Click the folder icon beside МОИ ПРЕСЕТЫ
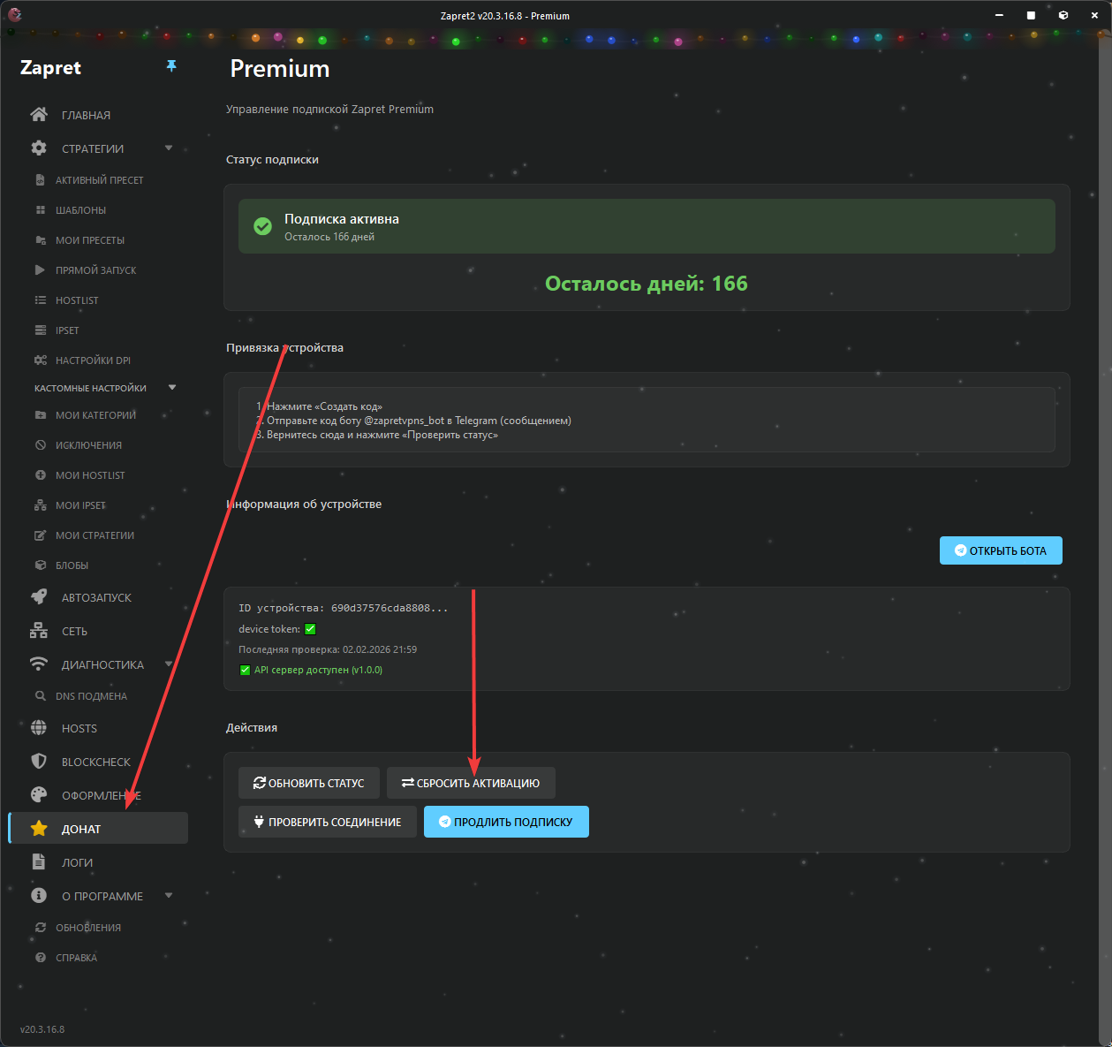 40,240
